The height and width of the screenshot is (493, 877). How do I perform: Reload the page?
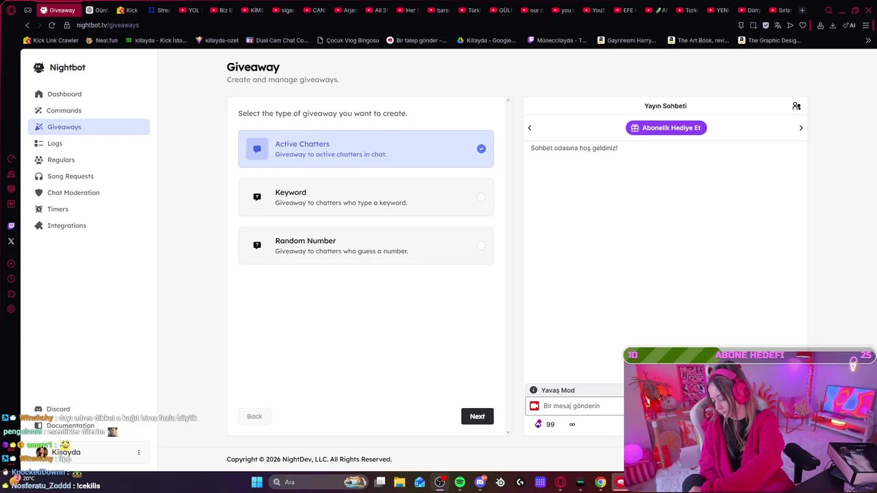pos(51,25)
